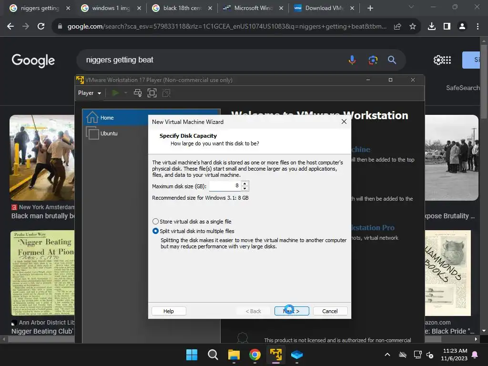Open Google quick settings gear

(438, 60)
